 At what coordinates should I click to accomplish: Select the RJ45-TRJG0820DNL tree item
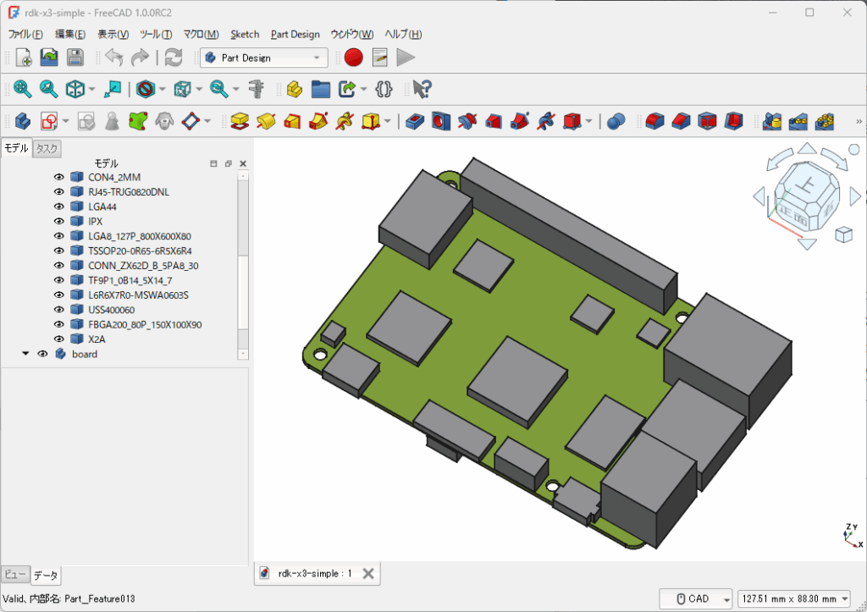(x=128, y=192)
